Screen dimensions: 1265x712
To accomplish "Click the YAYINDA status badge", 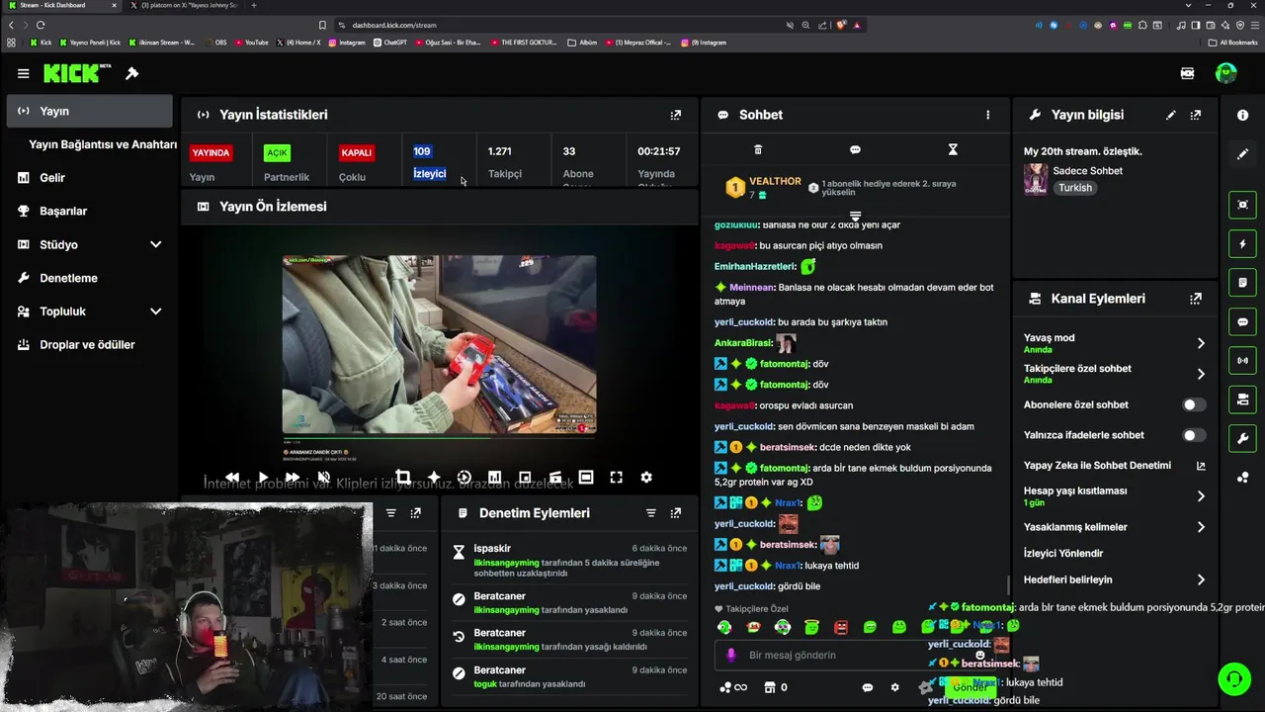I will (211, 153).
